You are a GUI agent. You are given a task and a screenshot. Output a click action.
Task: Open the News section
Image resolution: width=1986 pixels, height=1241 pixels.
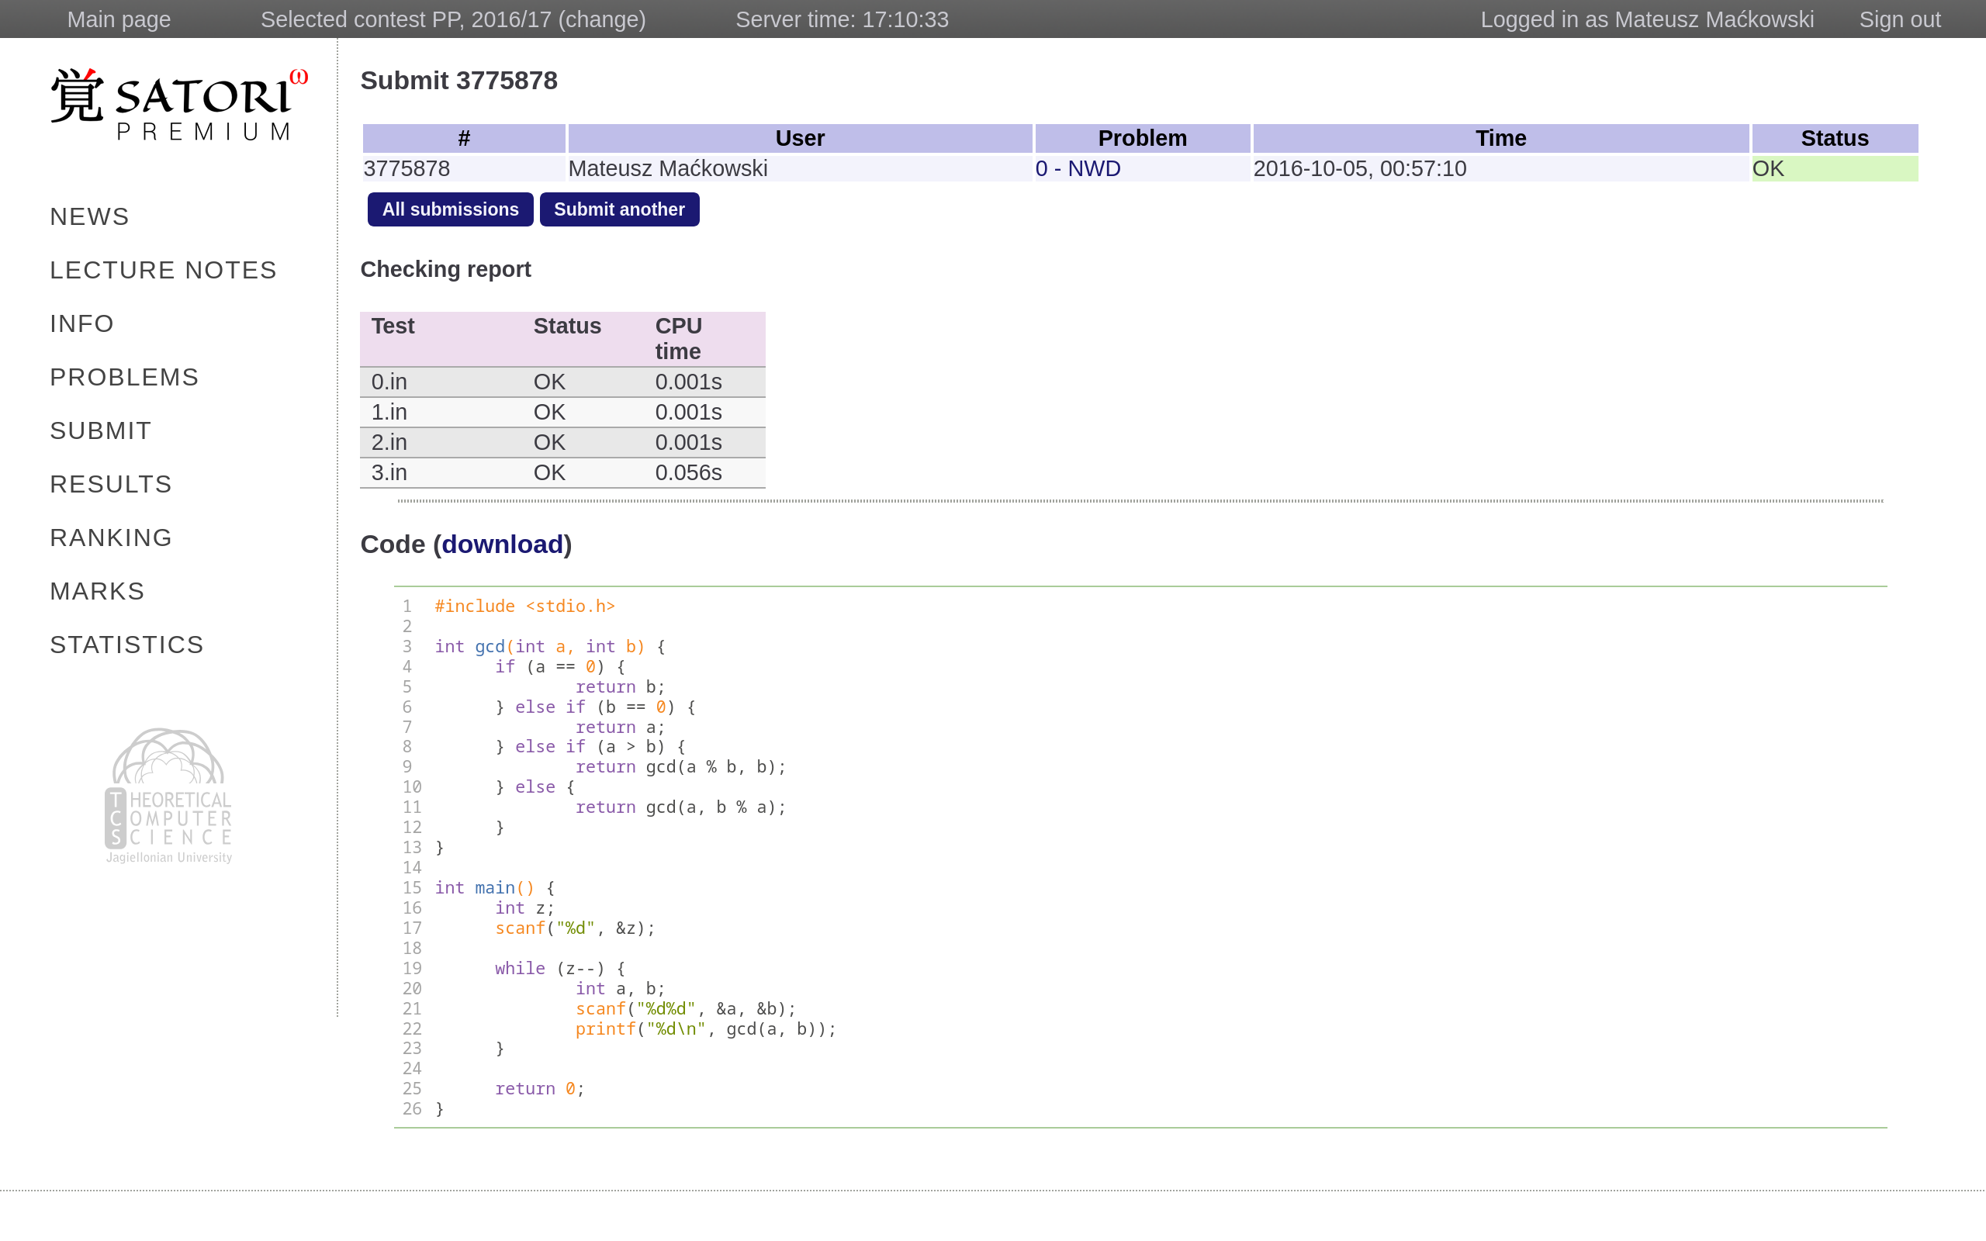click(89, 216)
